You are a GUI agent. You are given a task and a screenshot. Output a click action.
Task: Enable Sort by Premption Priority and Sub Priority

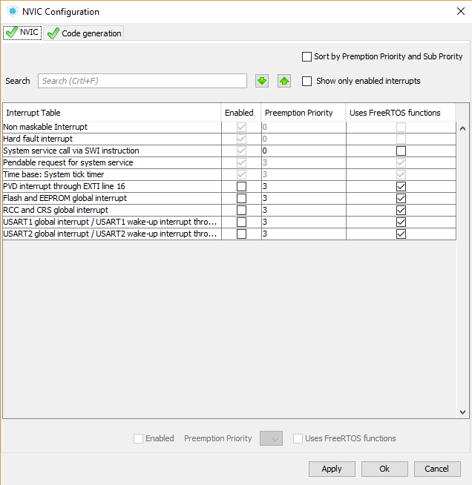click(307, 57)
